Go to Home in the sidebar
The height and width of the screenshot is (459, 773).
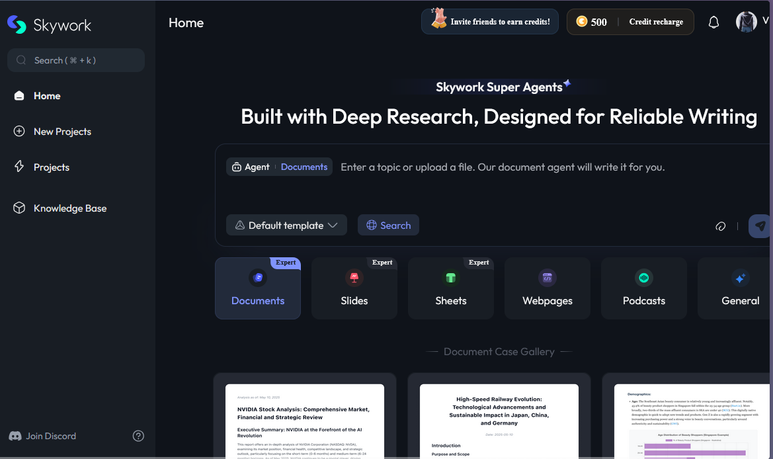click(x=47, y=96)
